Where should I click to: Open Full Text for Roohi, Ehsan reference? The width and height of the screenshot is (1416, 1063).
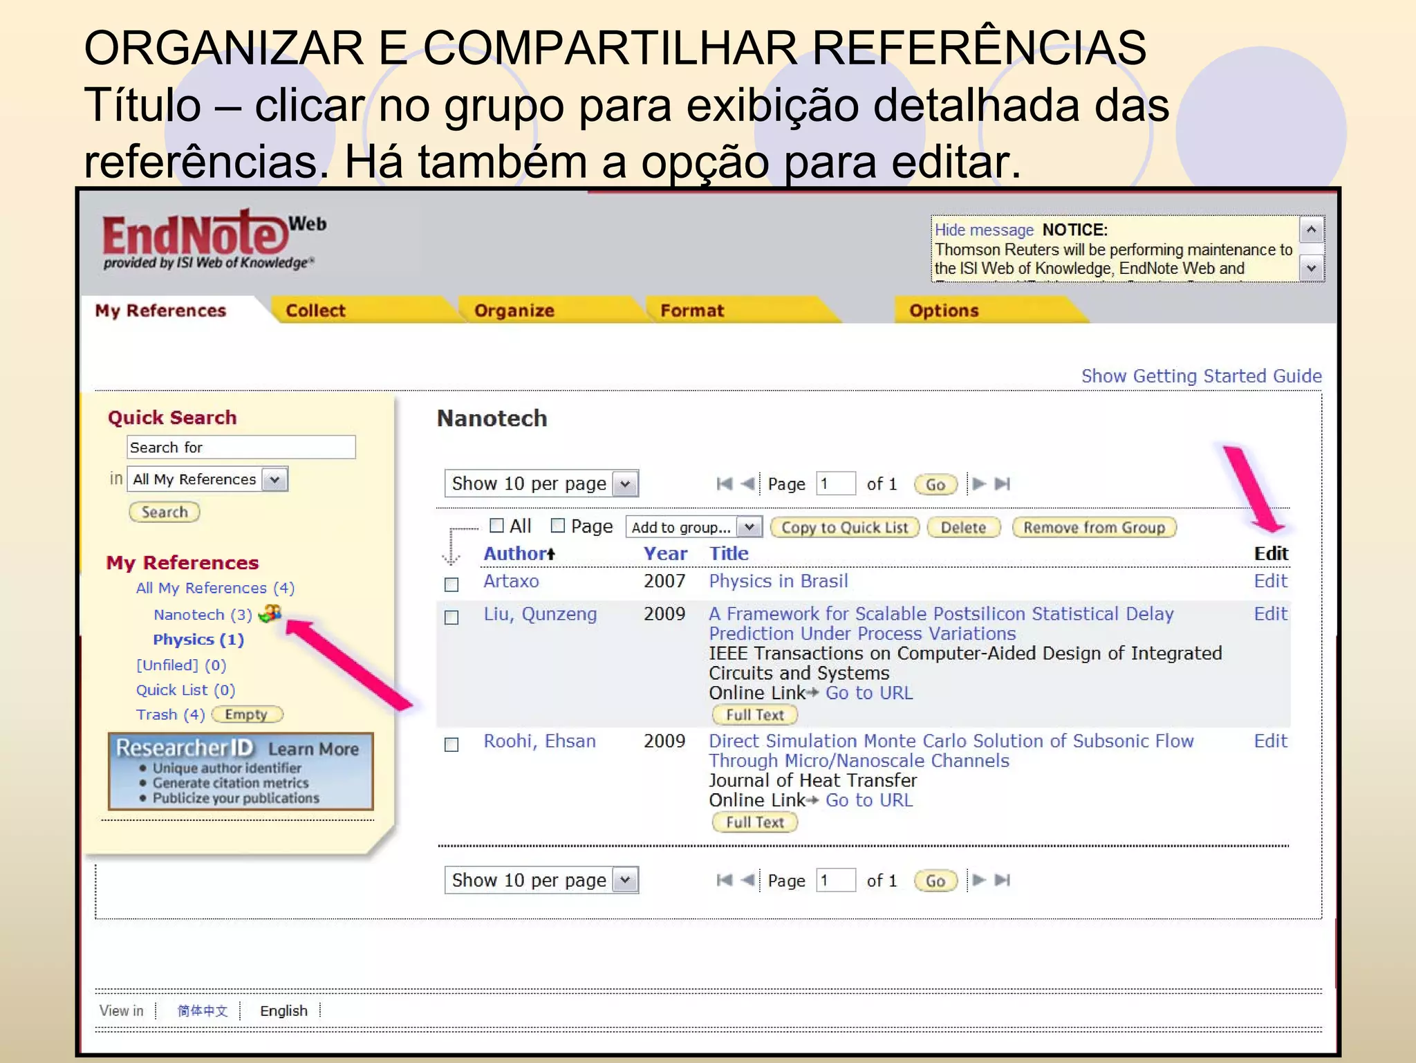point(754,822)
